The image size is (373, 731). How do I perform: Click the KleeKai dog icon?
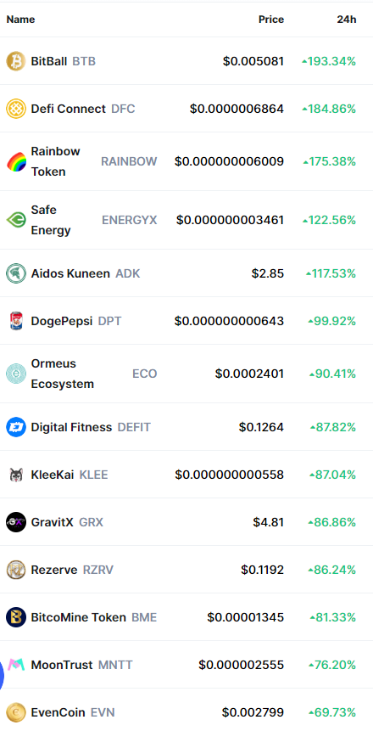pos(16,475)
